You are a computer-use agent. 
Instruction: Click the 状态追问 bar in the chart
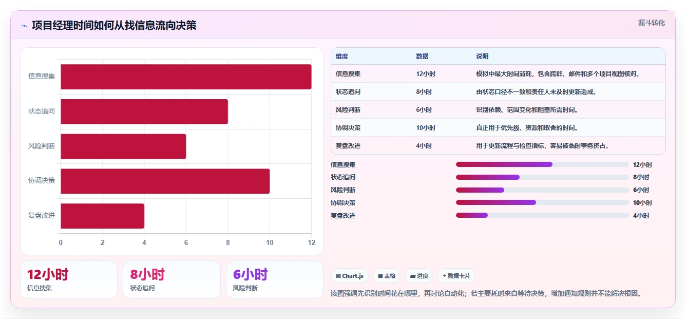click(144, 111)
